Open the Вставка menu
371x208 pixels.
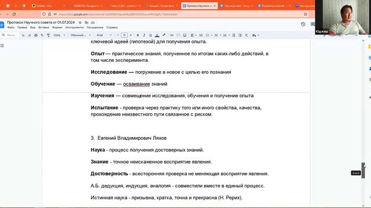pyautogui.click(x=43, y=28)
